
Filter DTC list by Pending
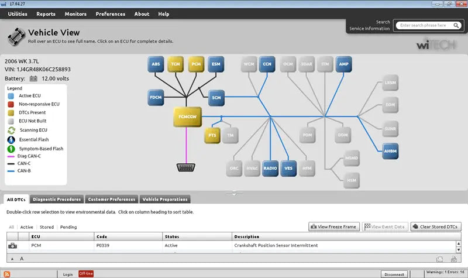tap(68, 227)
